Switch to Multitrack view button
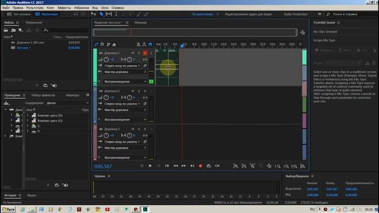 pos(47,14)
